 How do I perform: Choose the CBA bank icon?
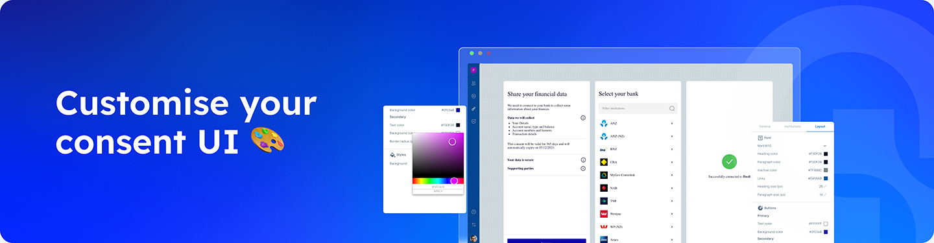(x=604, y=162)
